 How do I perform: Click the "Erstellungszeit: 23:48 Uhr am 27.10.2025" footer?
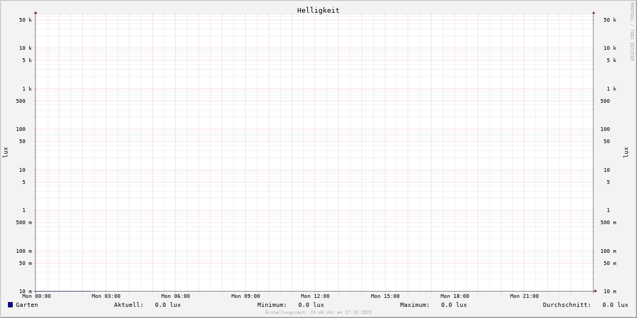(x=318, y=312)
